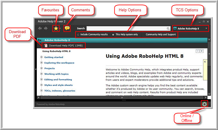
Task: Click inside the Search text field
Action: point(126,29)
